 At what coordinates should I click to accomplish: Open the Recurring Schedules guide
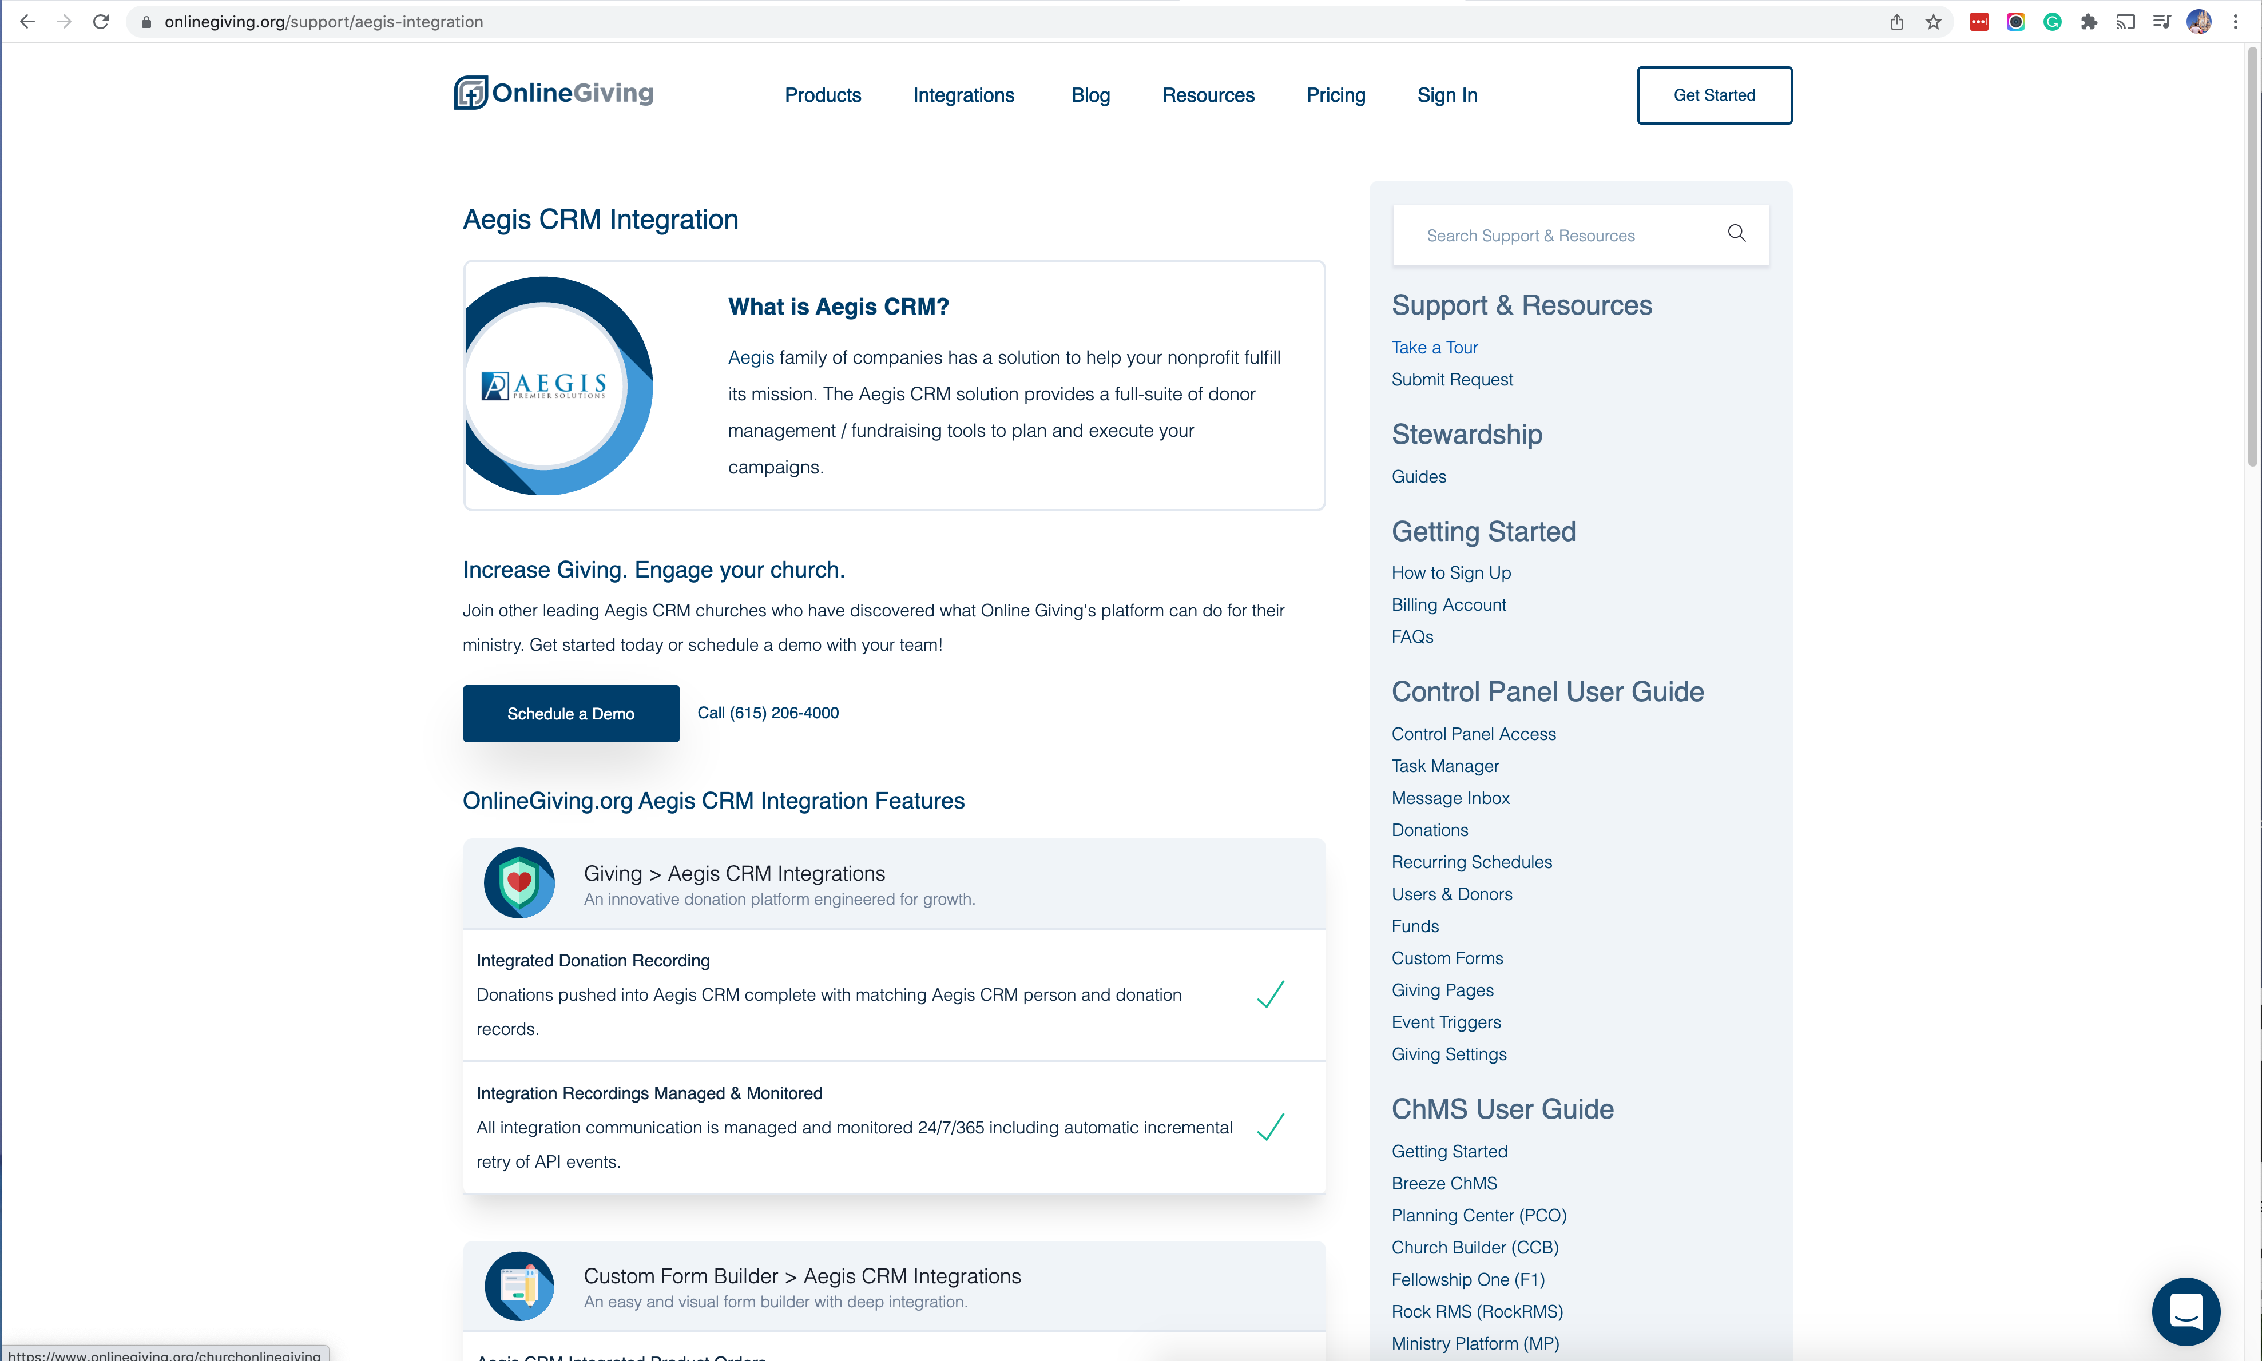click(x=1471, y=863)
